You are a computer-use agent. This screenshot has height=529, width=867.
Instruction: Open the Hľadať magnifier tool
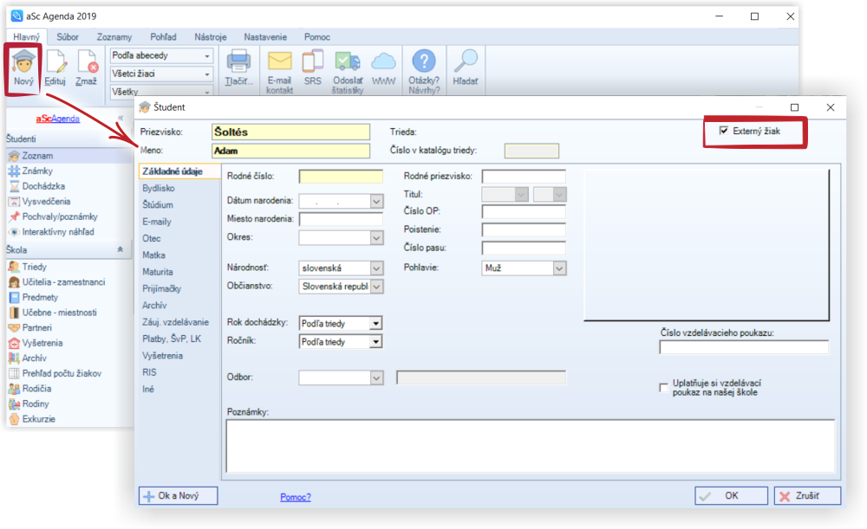point(465,68)
